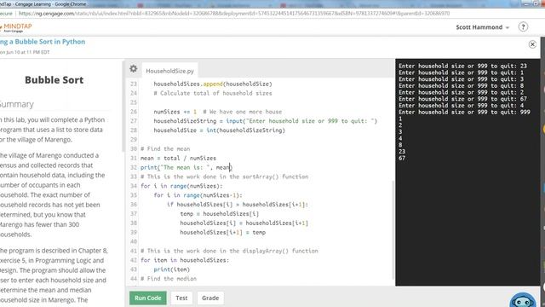Click terminal line ending in quit: 23

[x=462, y=66]
